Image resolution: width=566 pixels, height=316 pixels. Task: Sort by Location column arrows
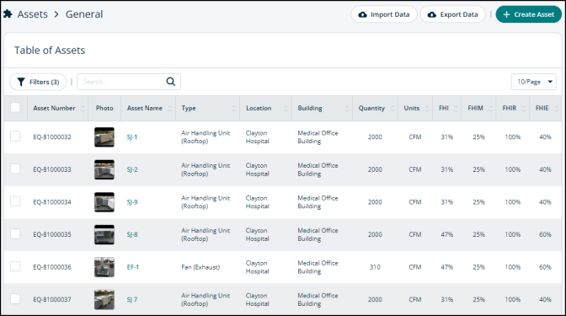pos(286,109)
